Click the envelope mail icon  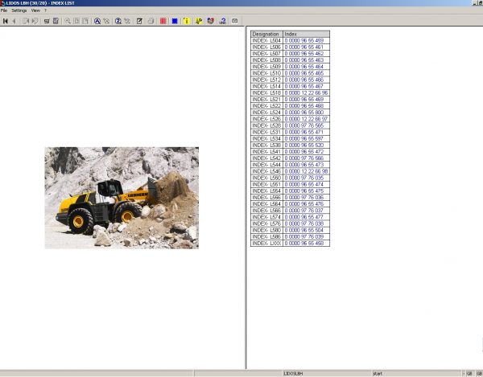coord(234,21)
